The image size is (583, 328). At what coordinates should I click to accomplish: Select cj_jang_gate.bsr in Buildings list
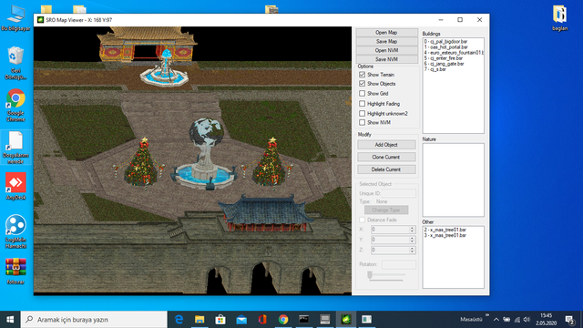point(444,64)
